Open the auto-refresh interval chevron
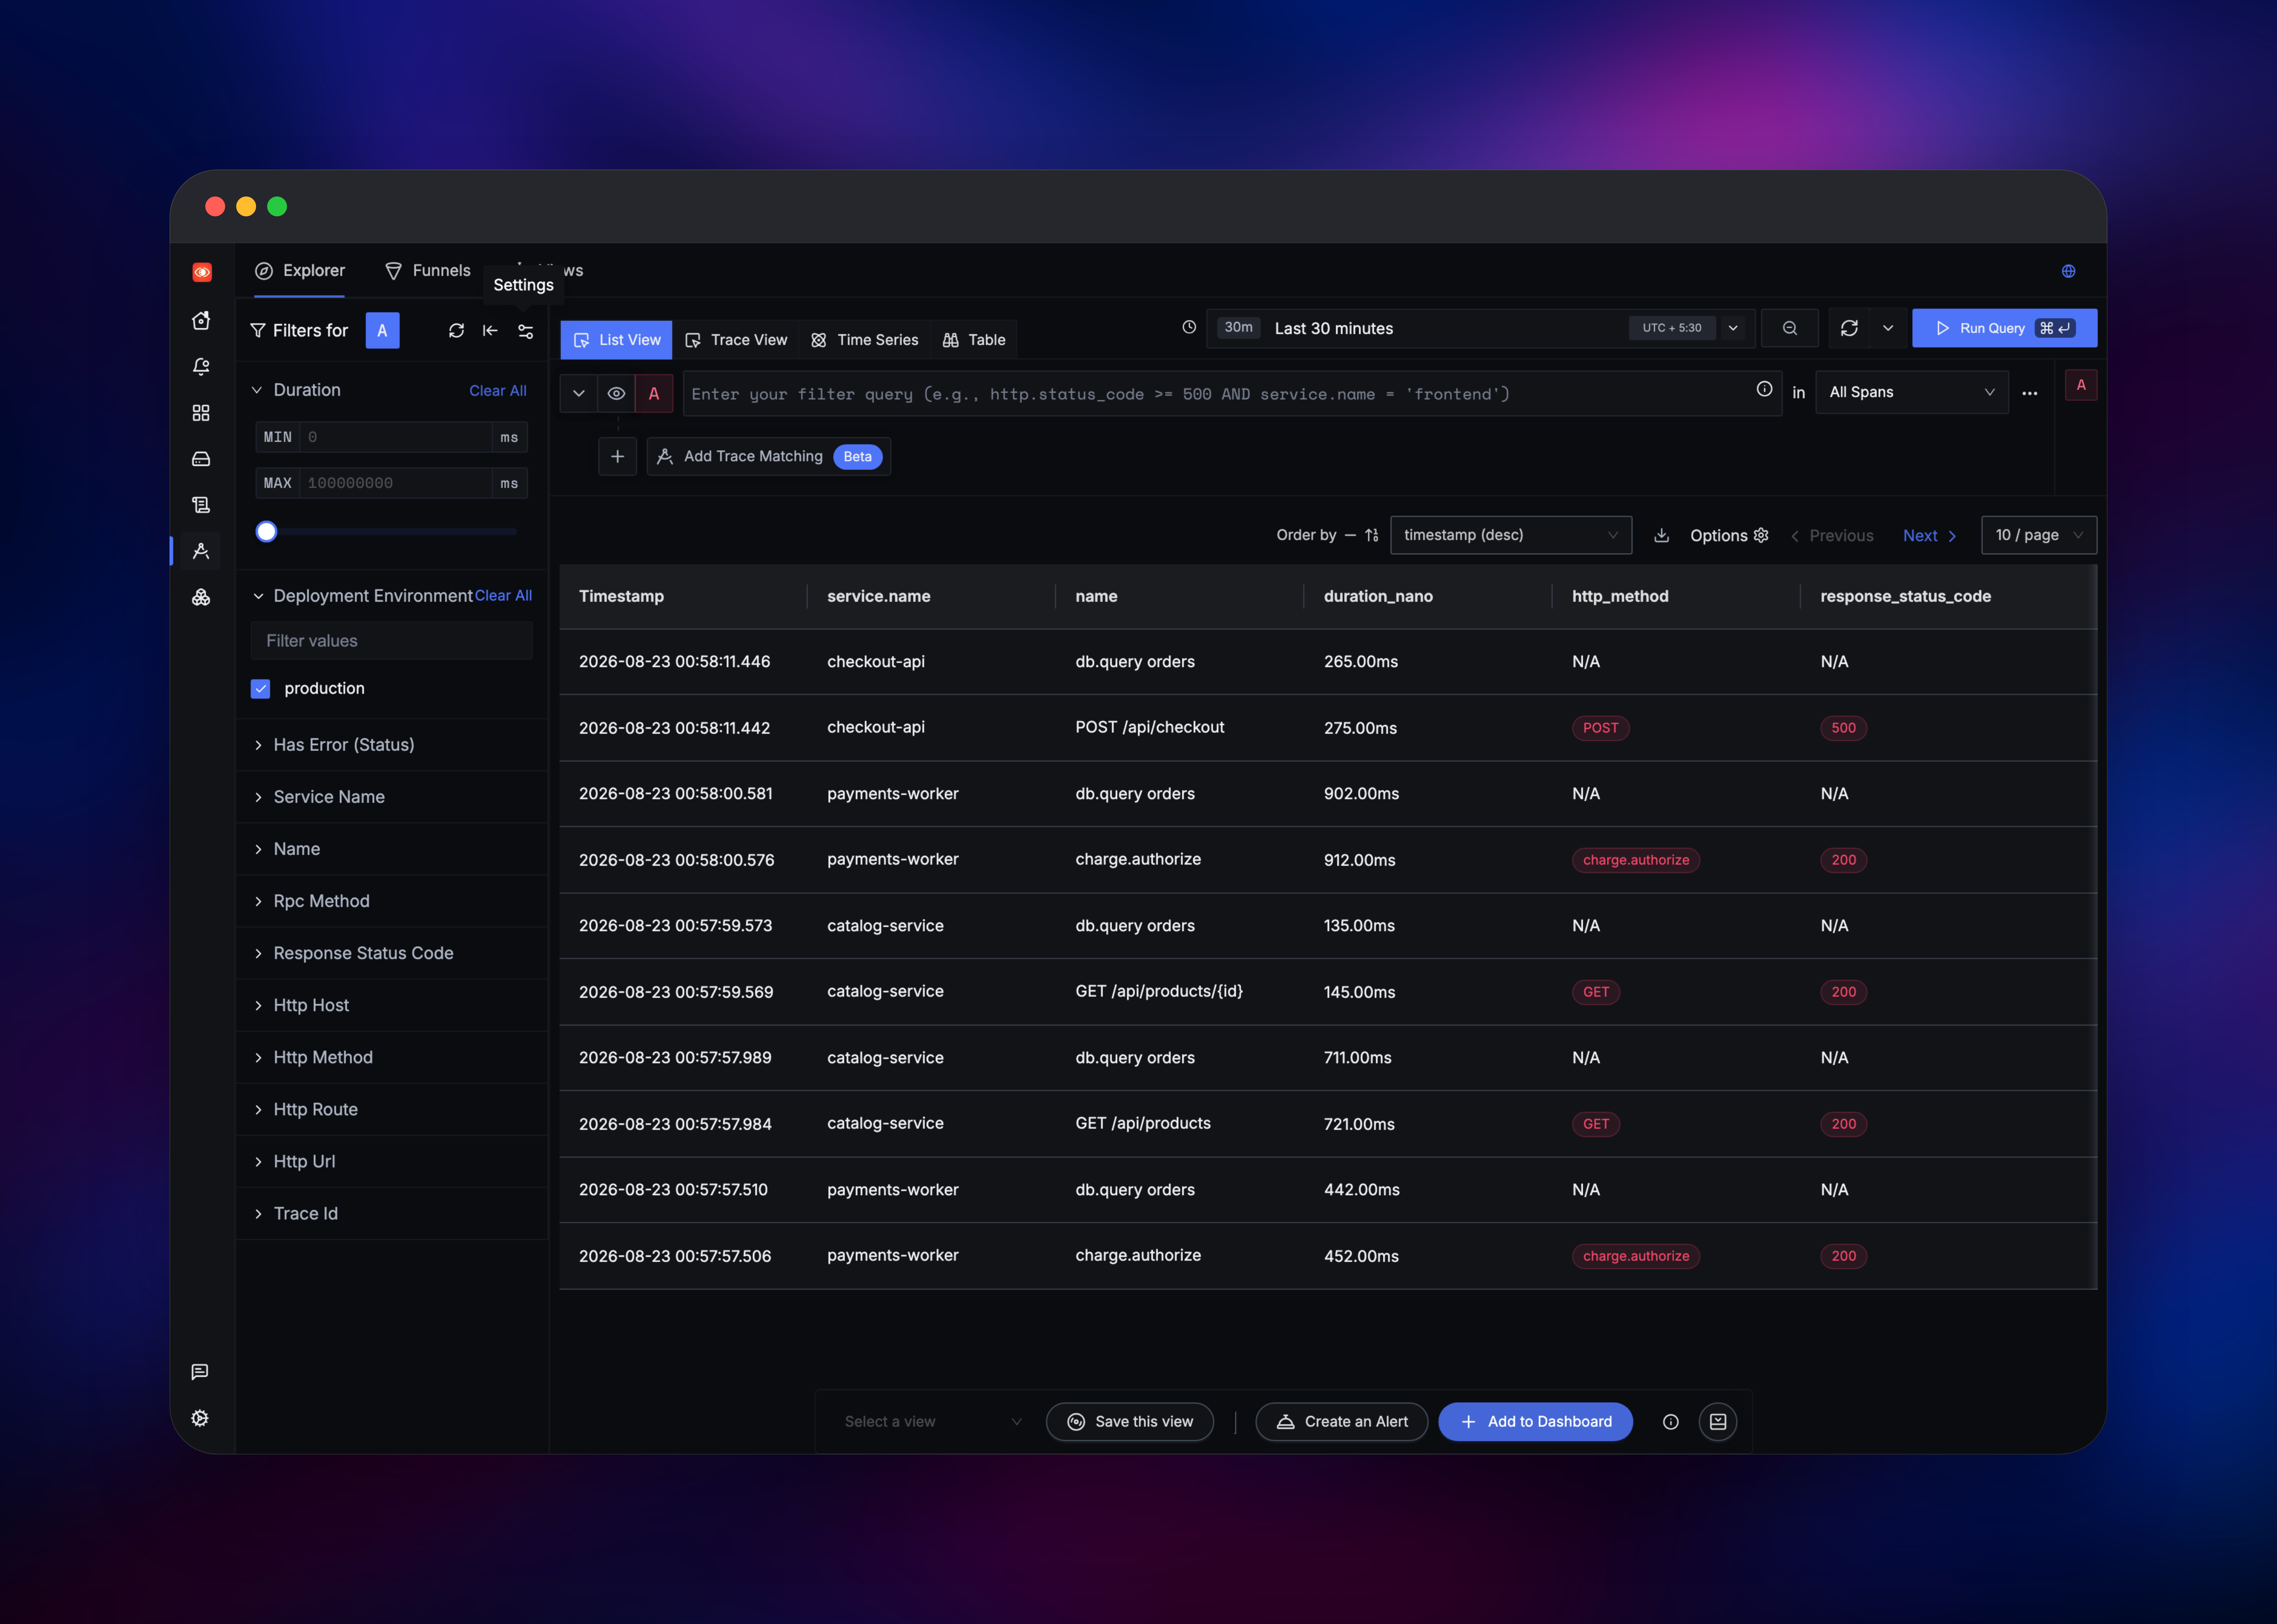Screen dimensions: 2277x1624 (x=1888, y=328)
